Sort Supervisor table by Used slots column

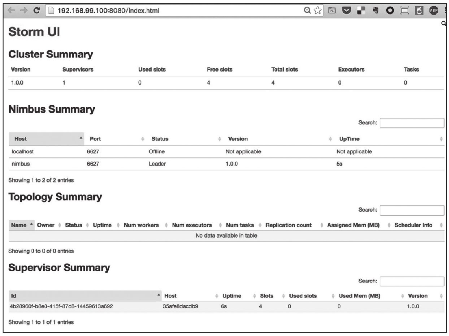[x=311, y=296]
